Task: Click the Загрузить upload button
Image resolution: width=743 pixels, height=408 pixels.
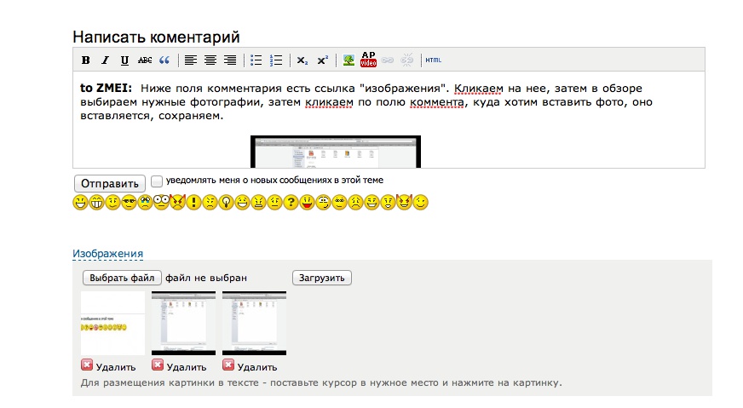Action: tap(322, 278)
